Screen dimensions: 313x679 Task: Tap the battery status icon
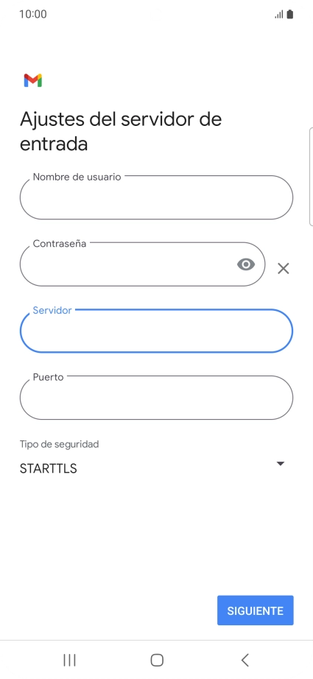pos(290,14)
